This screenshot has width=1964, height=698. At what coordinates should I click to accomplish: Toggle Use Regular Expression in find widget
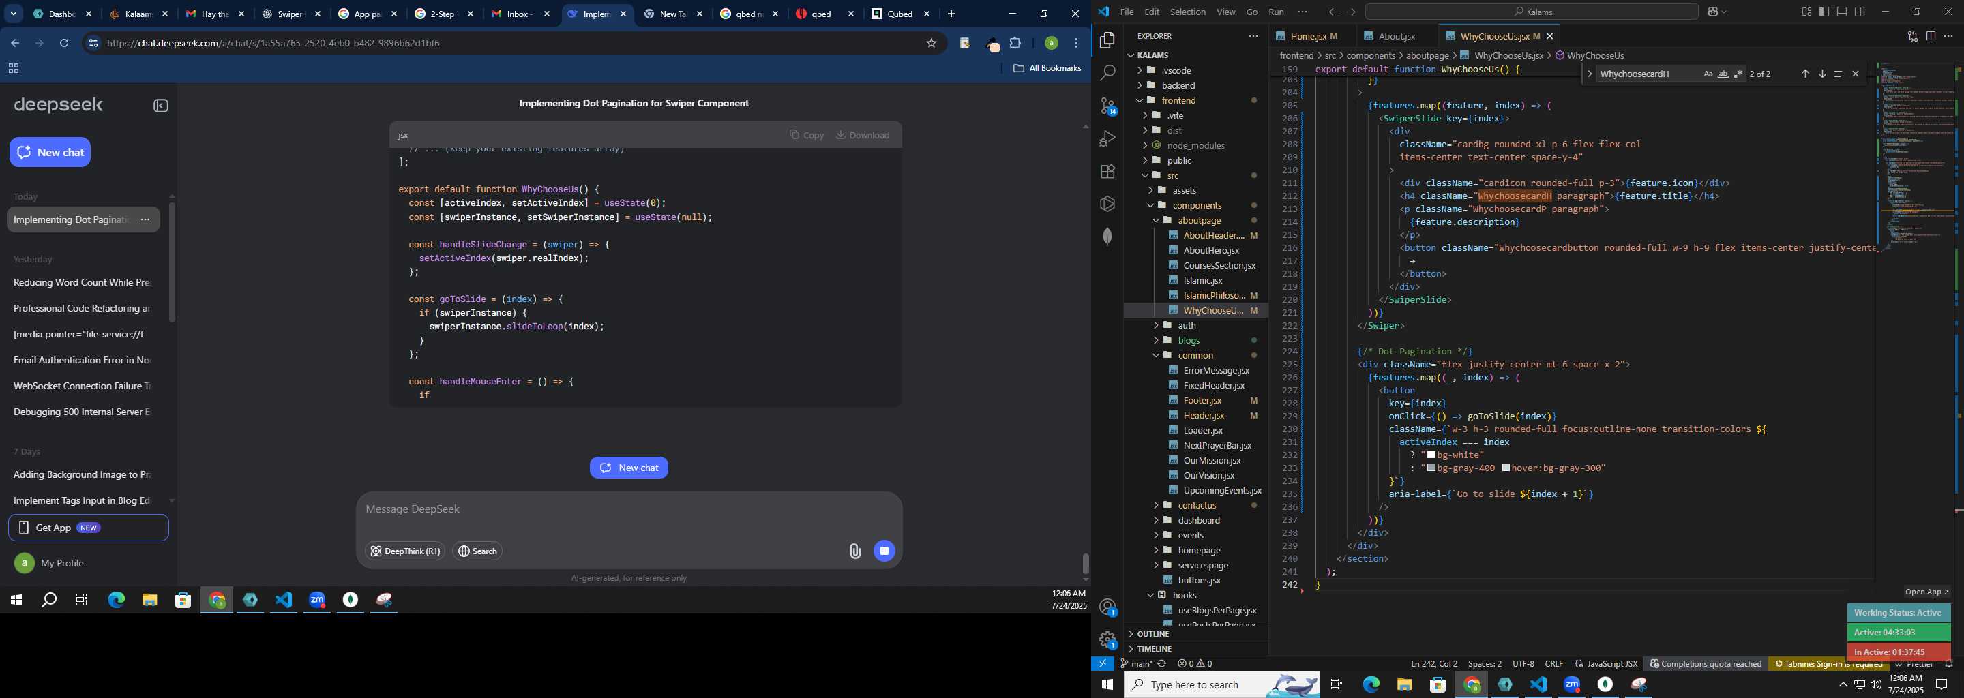tap(1738, 74)
